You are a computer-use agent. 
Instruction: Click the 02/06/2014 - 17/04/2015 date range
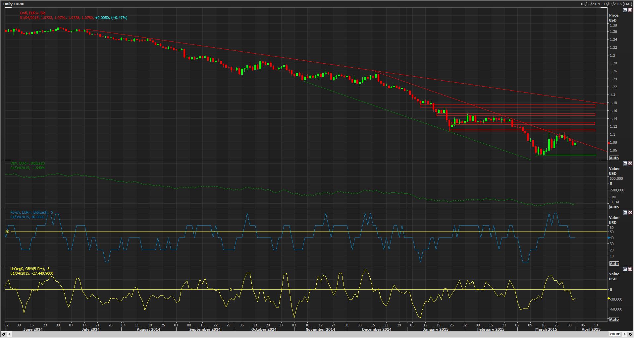[x=607, y=4]
